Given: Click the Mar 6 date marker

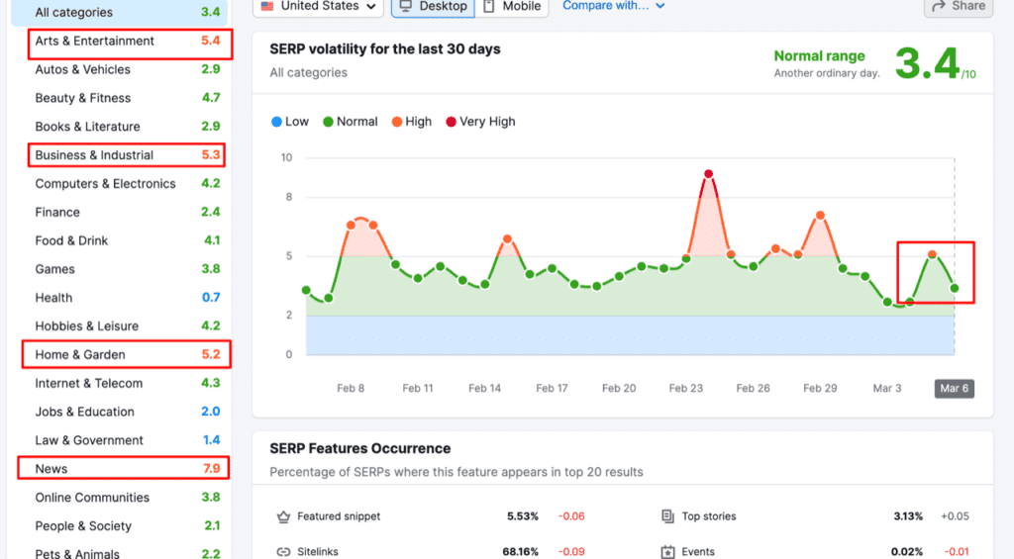Looking at the screenshot, I should (x=955, y=389).
